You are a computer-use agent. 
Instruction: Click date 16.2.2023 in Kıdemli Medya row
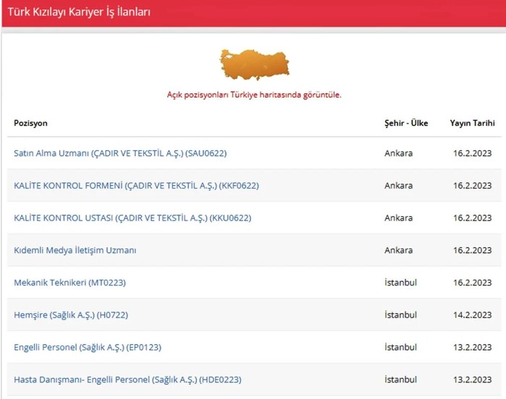coord(472,250)
